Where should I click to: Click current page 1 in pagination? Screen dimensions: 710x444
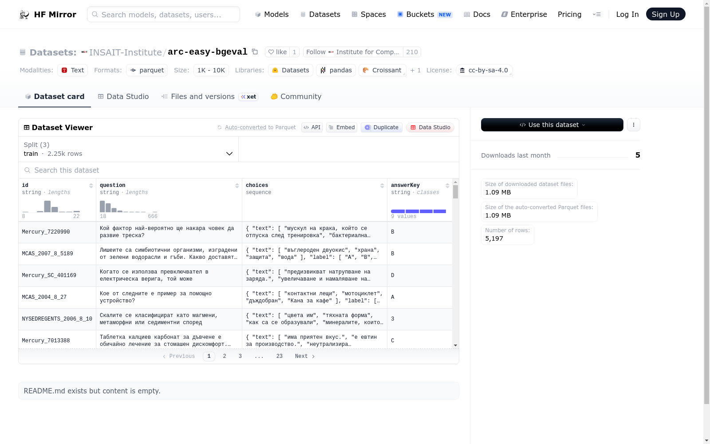tap(209, 356)
